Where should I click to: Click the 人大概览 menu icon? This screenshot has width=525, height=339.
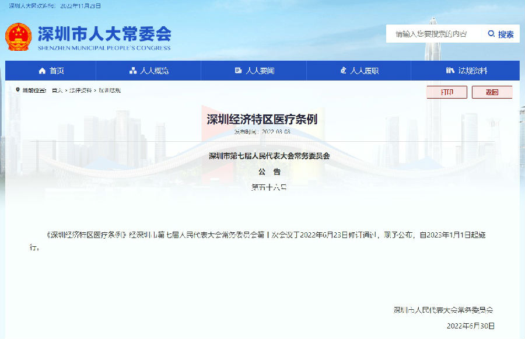133,71
